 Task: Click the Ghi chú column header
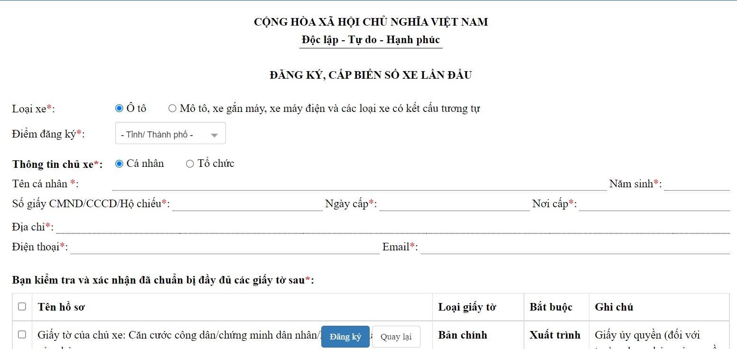click(x=614, y=307)
